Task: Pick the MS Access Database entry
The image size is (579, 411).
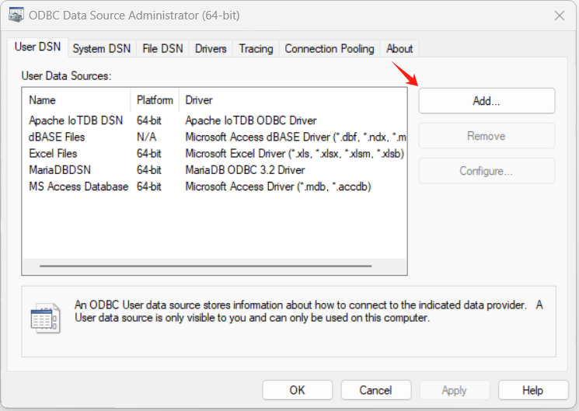Action: [78, 186]
